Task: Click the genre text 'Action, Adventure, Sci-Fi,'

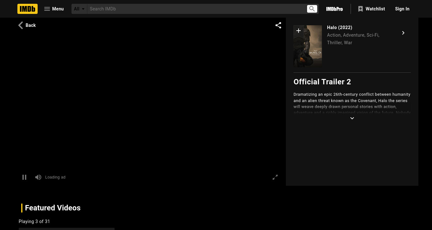Action: [x=353, y=35]
